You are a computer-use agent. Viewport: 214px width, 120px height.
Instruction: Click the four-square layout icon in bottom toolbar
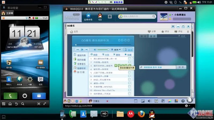[176, 101]
